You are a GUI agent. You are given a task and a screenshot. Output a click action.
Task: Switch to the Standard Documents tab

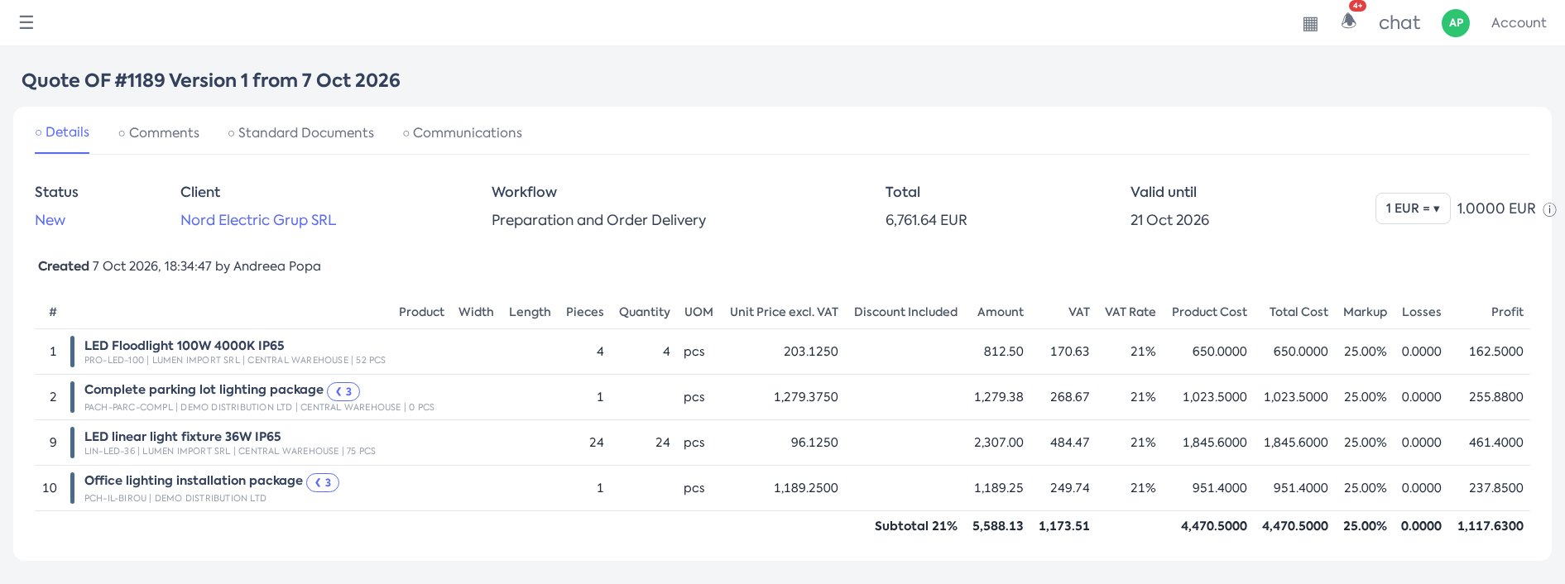tap(301, 133)
